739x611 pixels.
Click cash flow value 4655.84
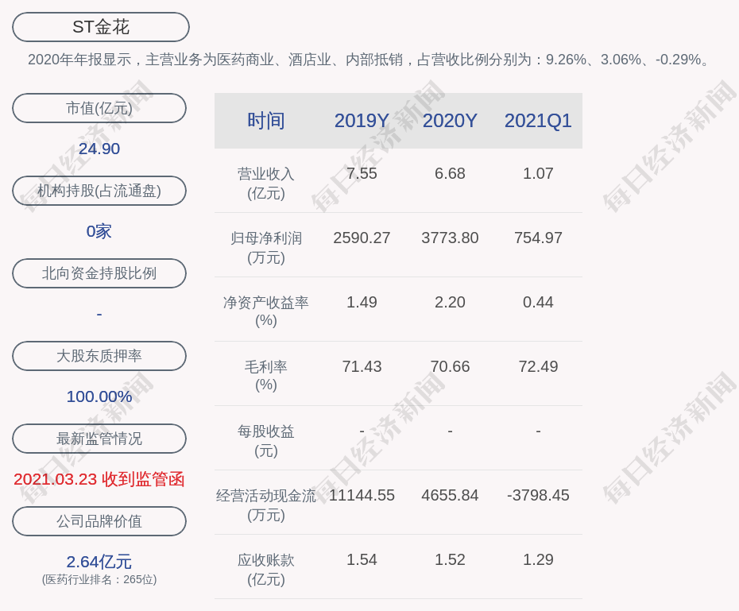pos(450,495)
